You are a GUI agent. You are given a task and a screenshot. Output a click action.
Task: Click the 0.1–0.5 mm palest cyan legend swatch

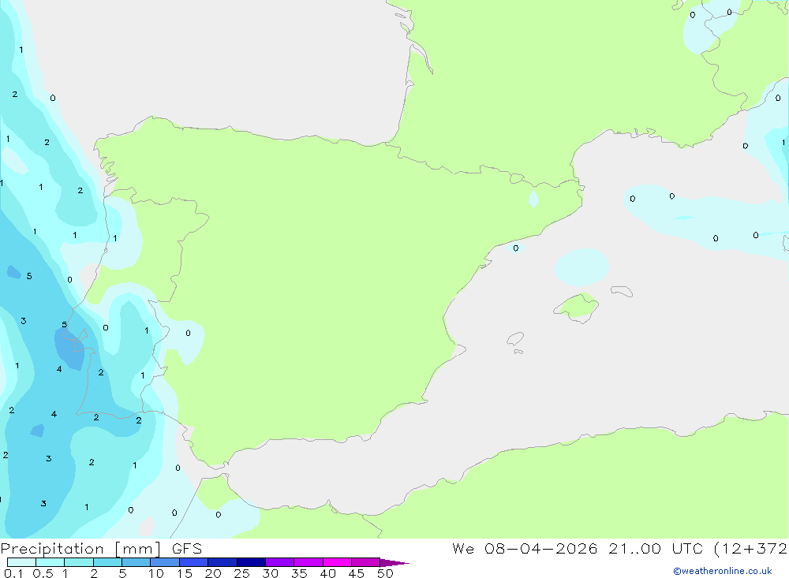(21, 562)
